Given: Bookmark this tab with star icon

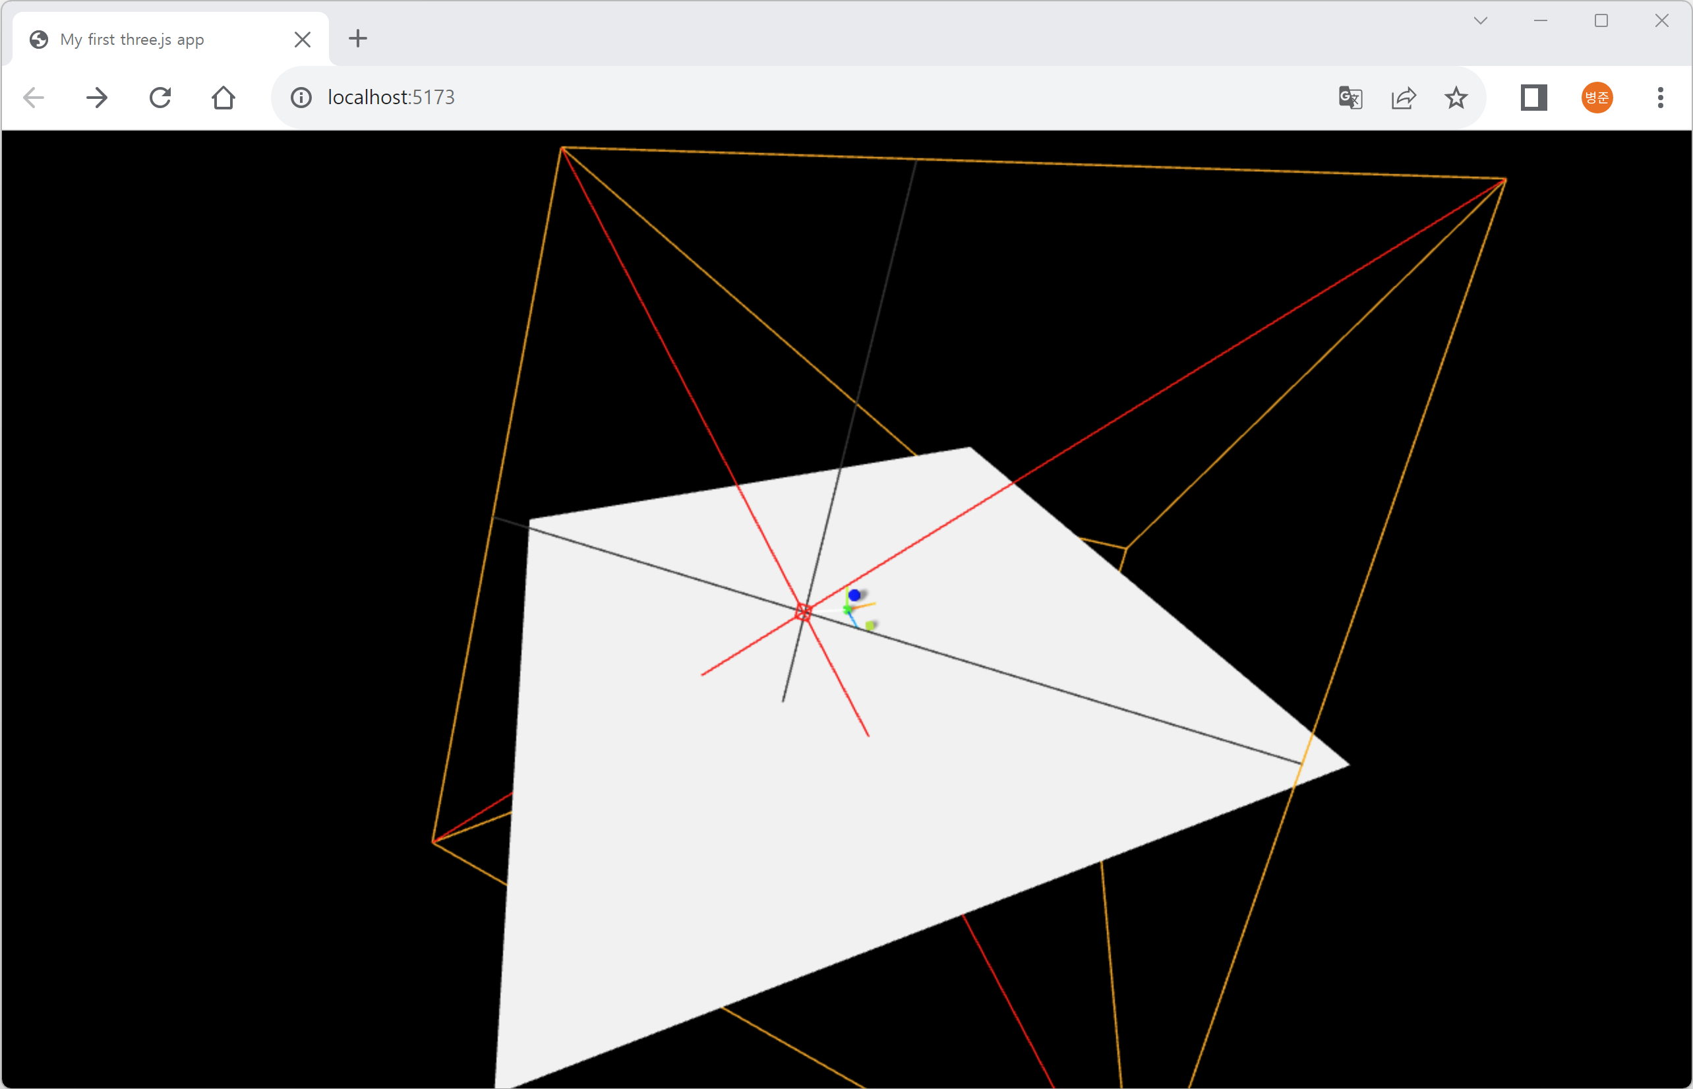Looking at the screenshot, I should click(1456, 98).
